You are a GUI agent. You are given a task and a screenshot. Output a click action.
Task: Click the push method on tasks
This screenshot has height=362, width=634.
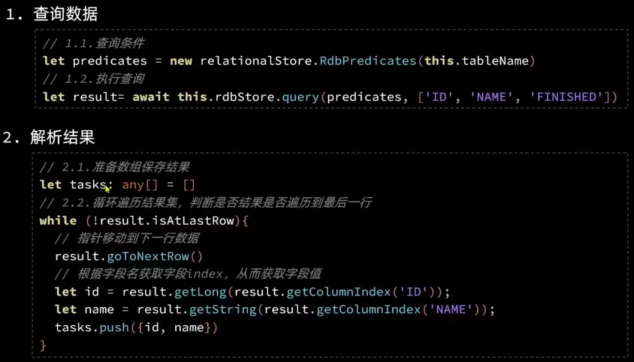pyautogui.click(x=114, y=328)
